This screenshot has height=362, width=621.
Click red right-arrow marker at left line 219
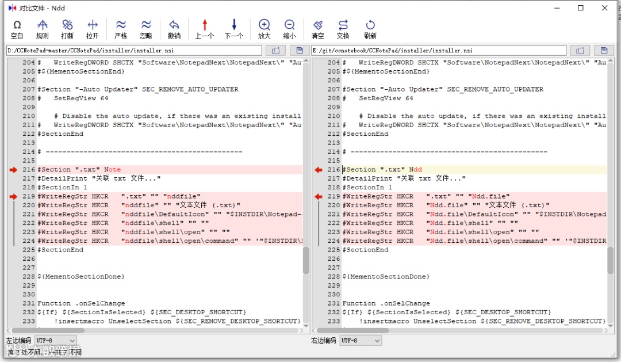pyautogui.click(x=13, y=196)
